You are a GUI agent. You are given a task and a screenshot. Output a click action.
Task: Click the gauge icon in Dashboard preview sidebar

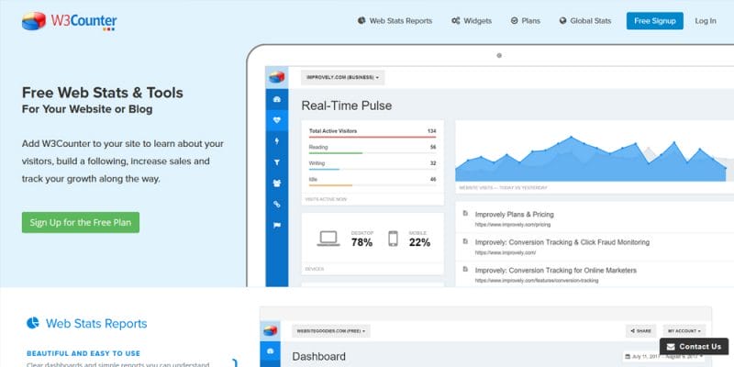click(x=270, y=350)
